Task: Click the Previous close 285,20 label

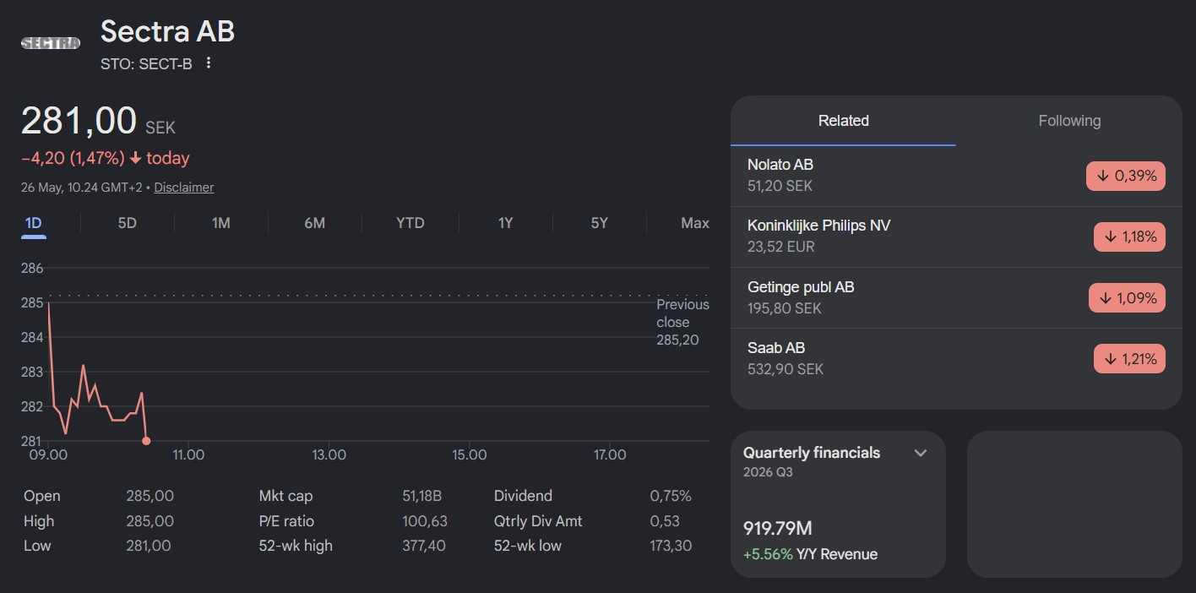Action: pos(682,322)
